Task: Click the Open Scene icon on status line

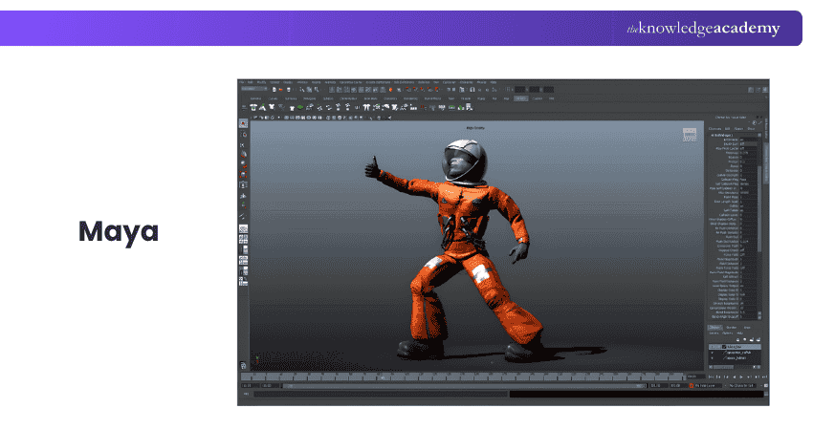Action: click(x=281, y=90)
